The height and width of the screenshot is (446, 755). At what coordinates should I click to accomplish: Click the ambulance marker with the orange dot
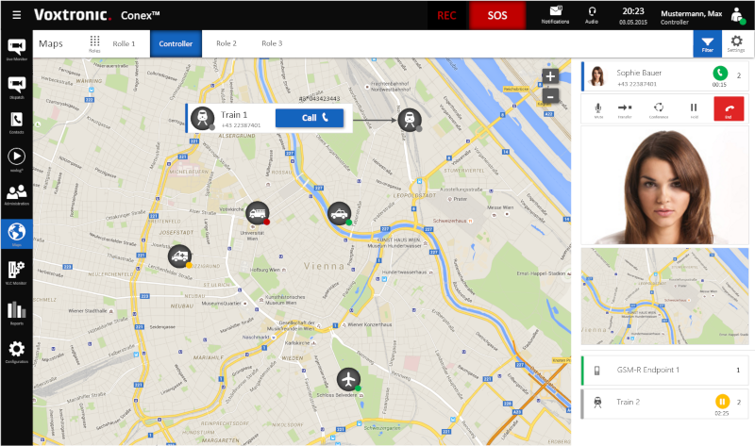pyautogui.click(x=179, y=256)
